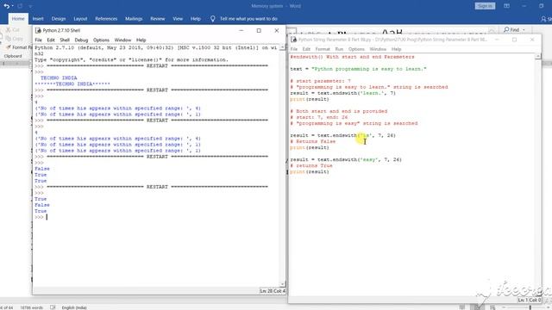552x310 pixels.
Task: Open Ribbon Display Options in Word title bar
Action: (x=506, y=6)
